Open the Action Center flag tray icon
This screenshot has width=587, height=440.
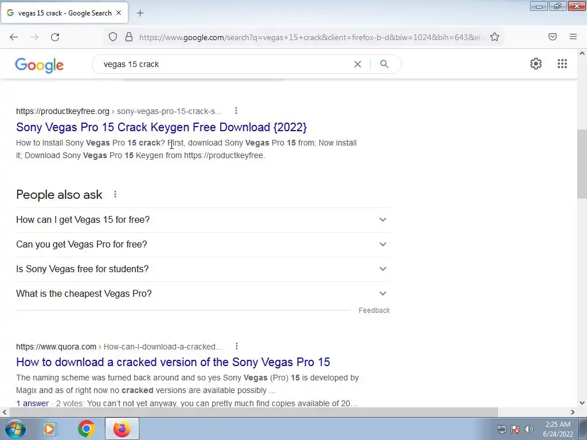[x=515, y=429]
